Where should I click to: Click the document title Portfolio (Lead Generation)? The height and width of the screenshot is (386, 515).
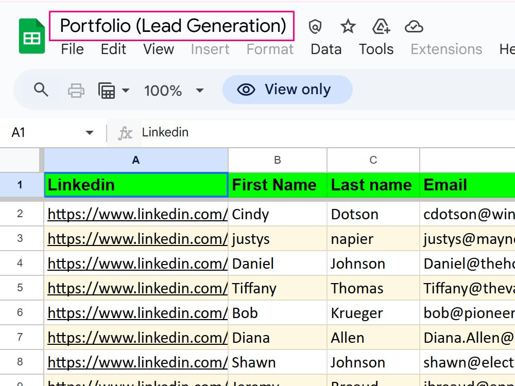pos(172,26)
